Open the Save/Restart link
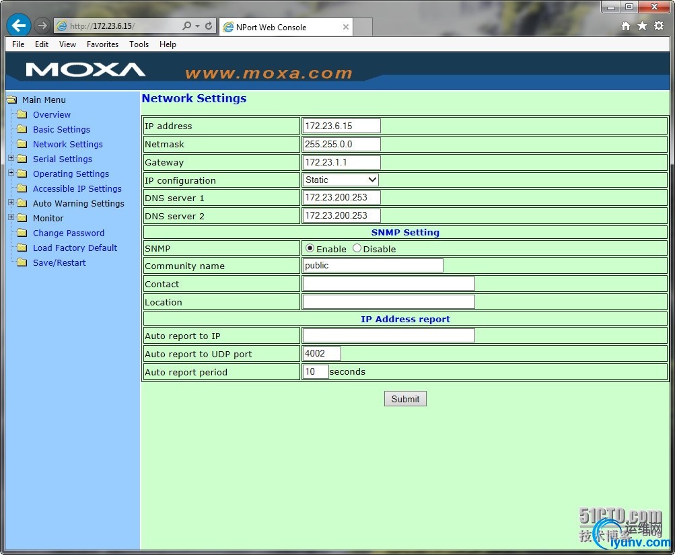 [59, 262]
